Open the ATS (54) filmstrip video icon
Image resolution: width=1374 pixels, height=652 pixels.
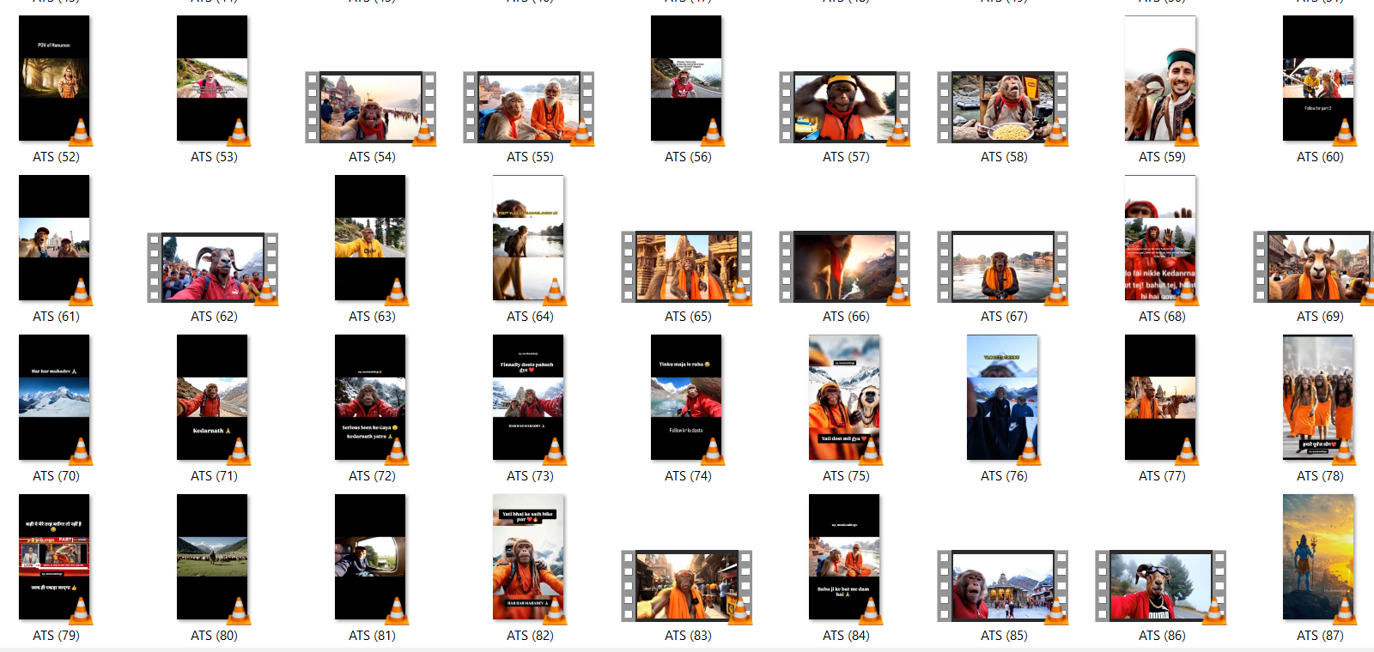(x=371, y=107)
